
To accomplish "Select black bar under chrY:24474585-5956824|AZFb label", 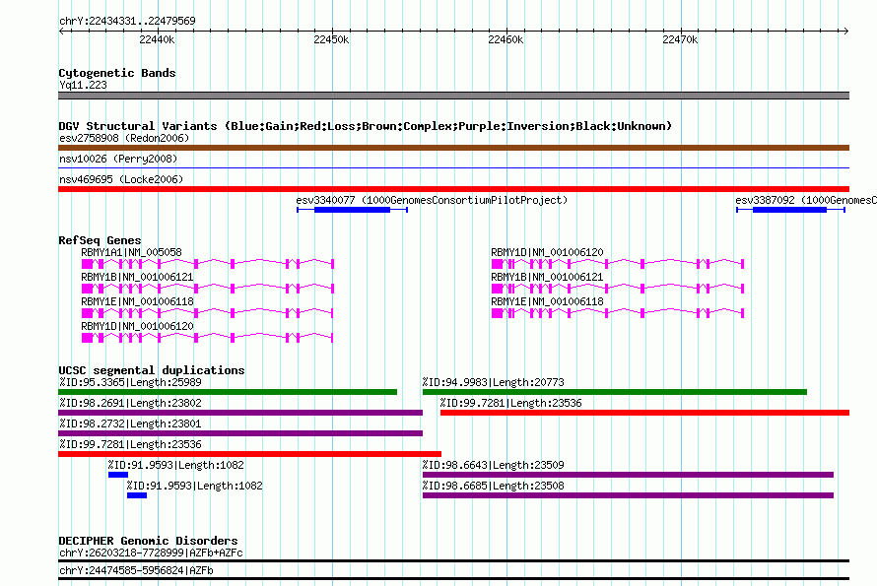I will pos(453,579).
